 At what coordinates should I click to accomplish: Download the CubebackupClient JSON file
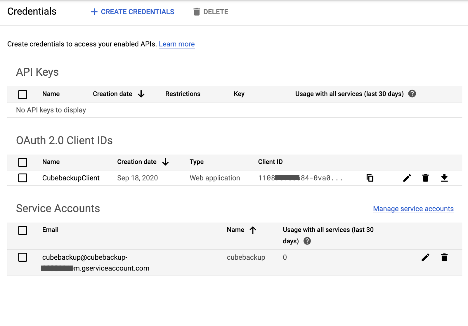point(444,178)
